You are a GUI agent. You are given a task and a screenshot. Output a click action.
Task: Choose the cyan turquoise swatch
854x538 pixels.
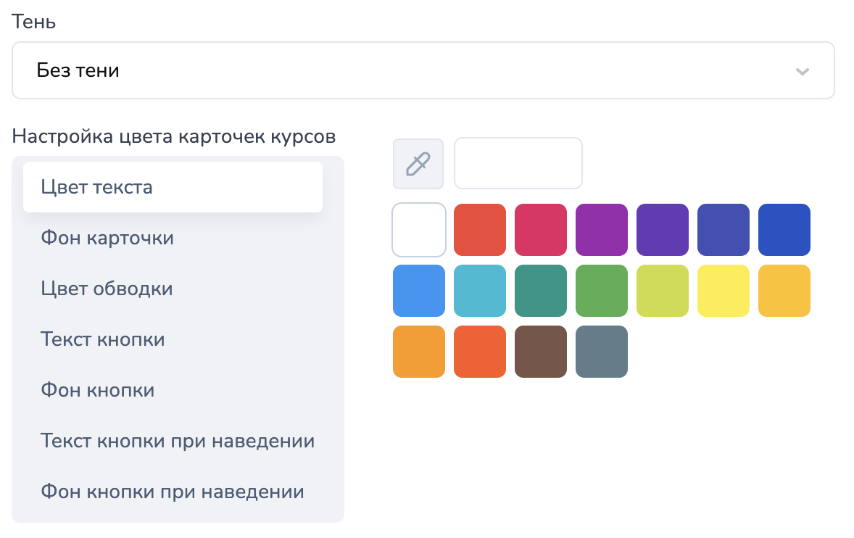pos(480,291)
